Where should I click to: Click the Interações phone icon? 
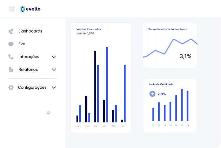(x=11, y=57)
